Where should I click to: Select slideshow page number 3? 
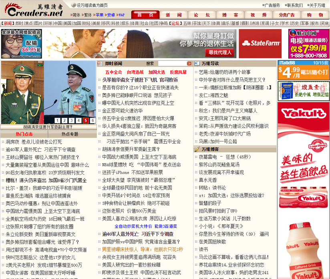[x=72, y=120]
